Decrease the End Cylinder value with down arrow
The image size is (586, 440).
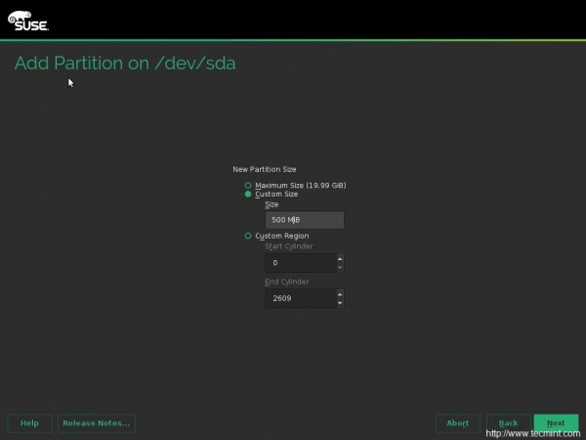click(340, 303)
